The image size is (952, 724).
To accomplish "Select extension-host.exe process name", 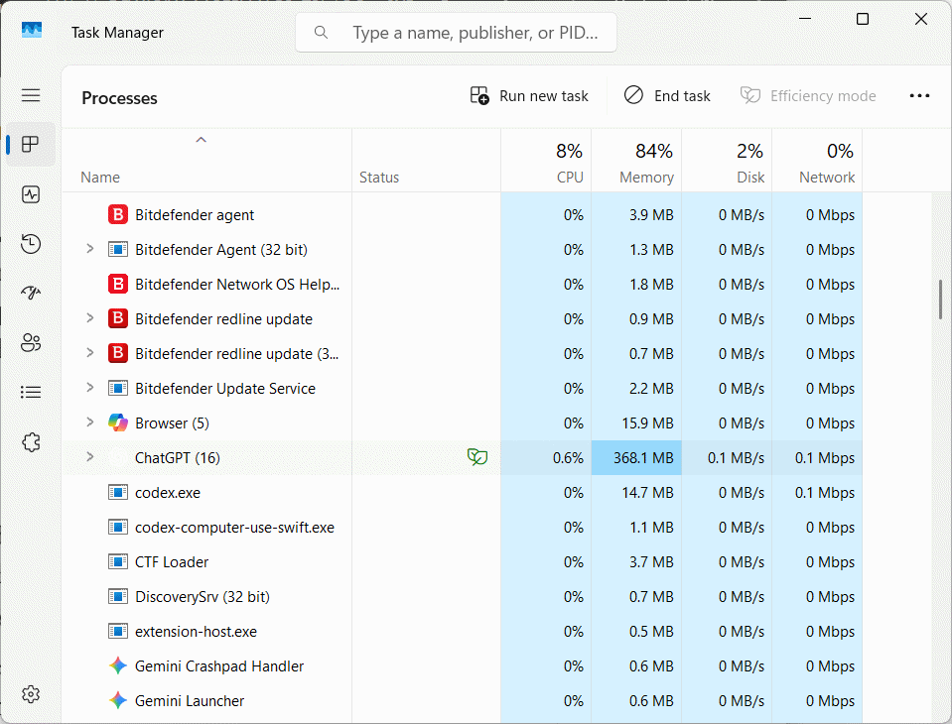I will tap(197, 632).
